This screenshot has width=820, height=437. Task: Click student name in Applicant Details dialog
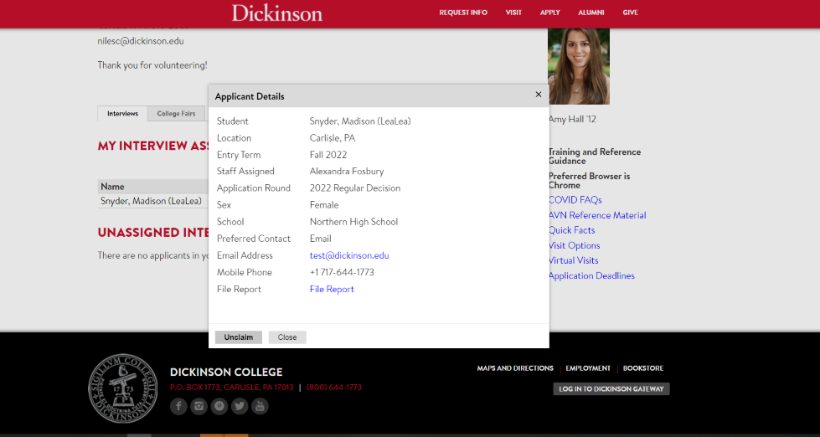tap(360, 121)
